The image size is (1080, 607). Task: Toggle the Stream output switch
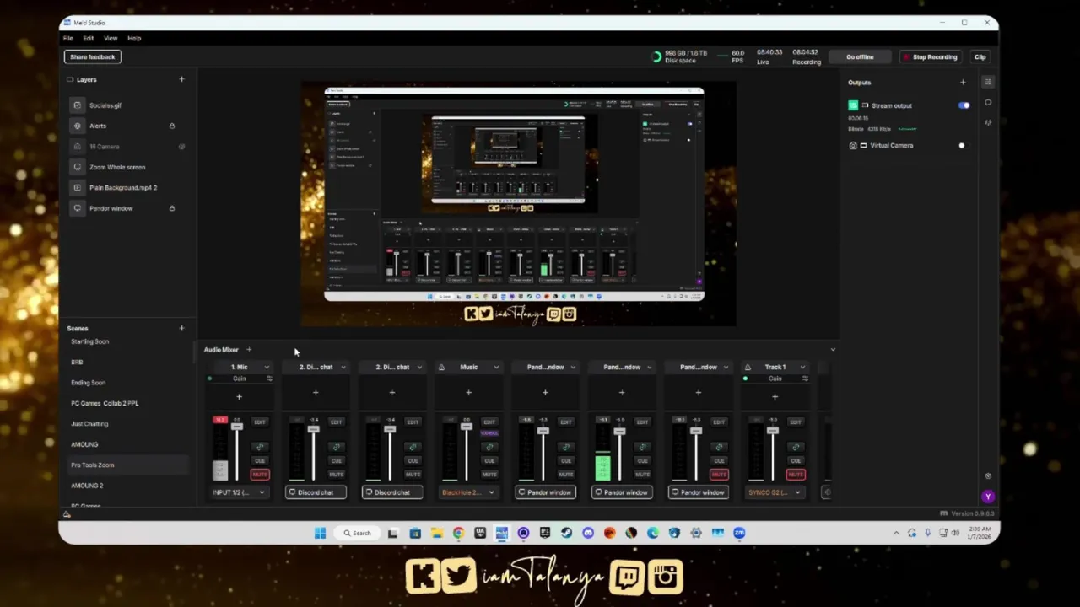point(964,105)
